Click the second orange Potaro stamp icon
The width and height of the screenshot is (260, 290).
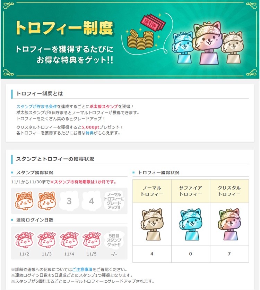tap(47, 201)
